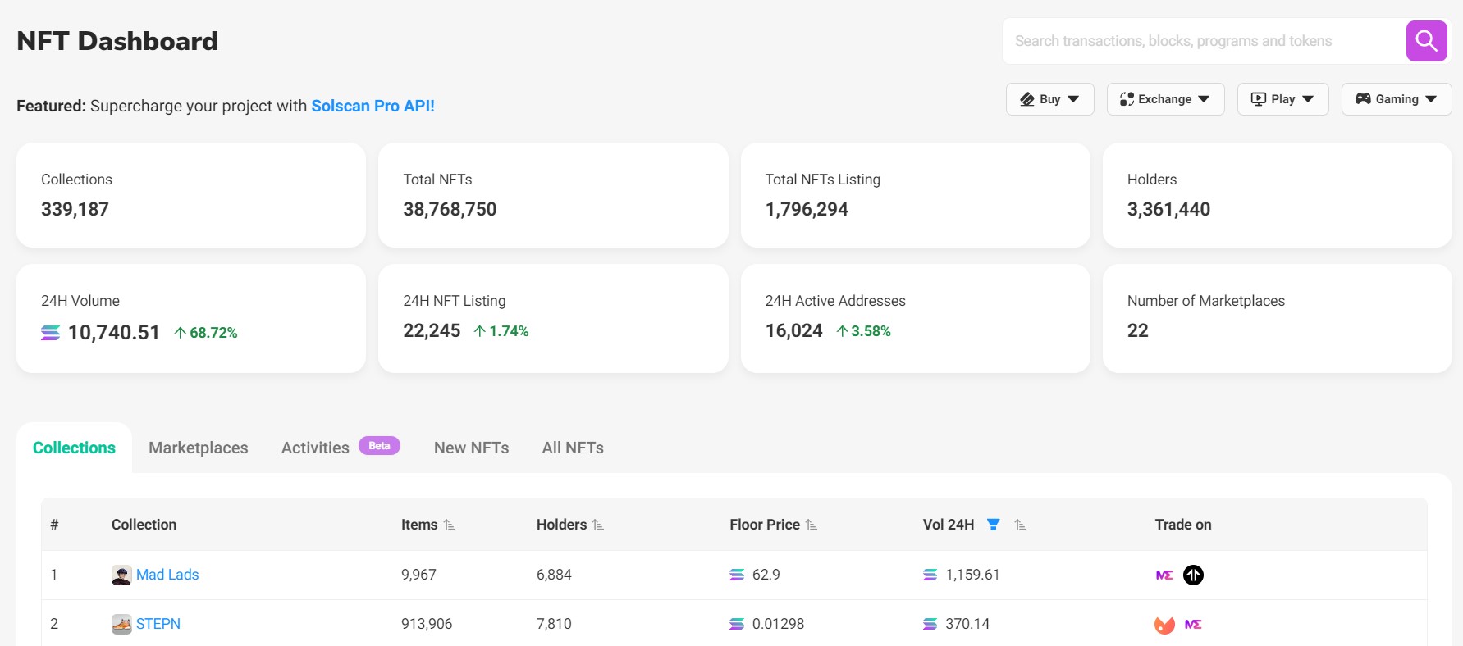
Task: Click the magenta search magnifier button
Action: click(1426, 41)
